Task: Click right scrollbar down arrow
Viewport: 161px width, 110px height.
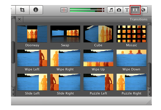Action: pos(149,94)
